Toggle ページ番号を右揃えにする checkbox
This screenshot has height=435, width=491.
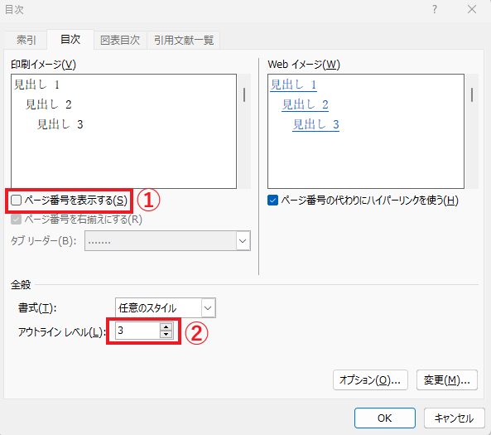coord(16,219)
